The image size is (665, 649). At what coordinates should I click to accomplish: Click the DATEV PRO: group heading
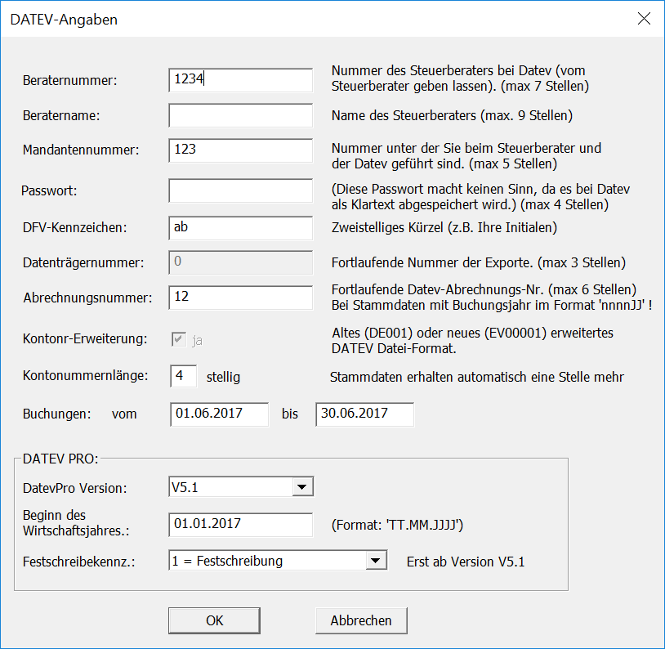[60, 459]
